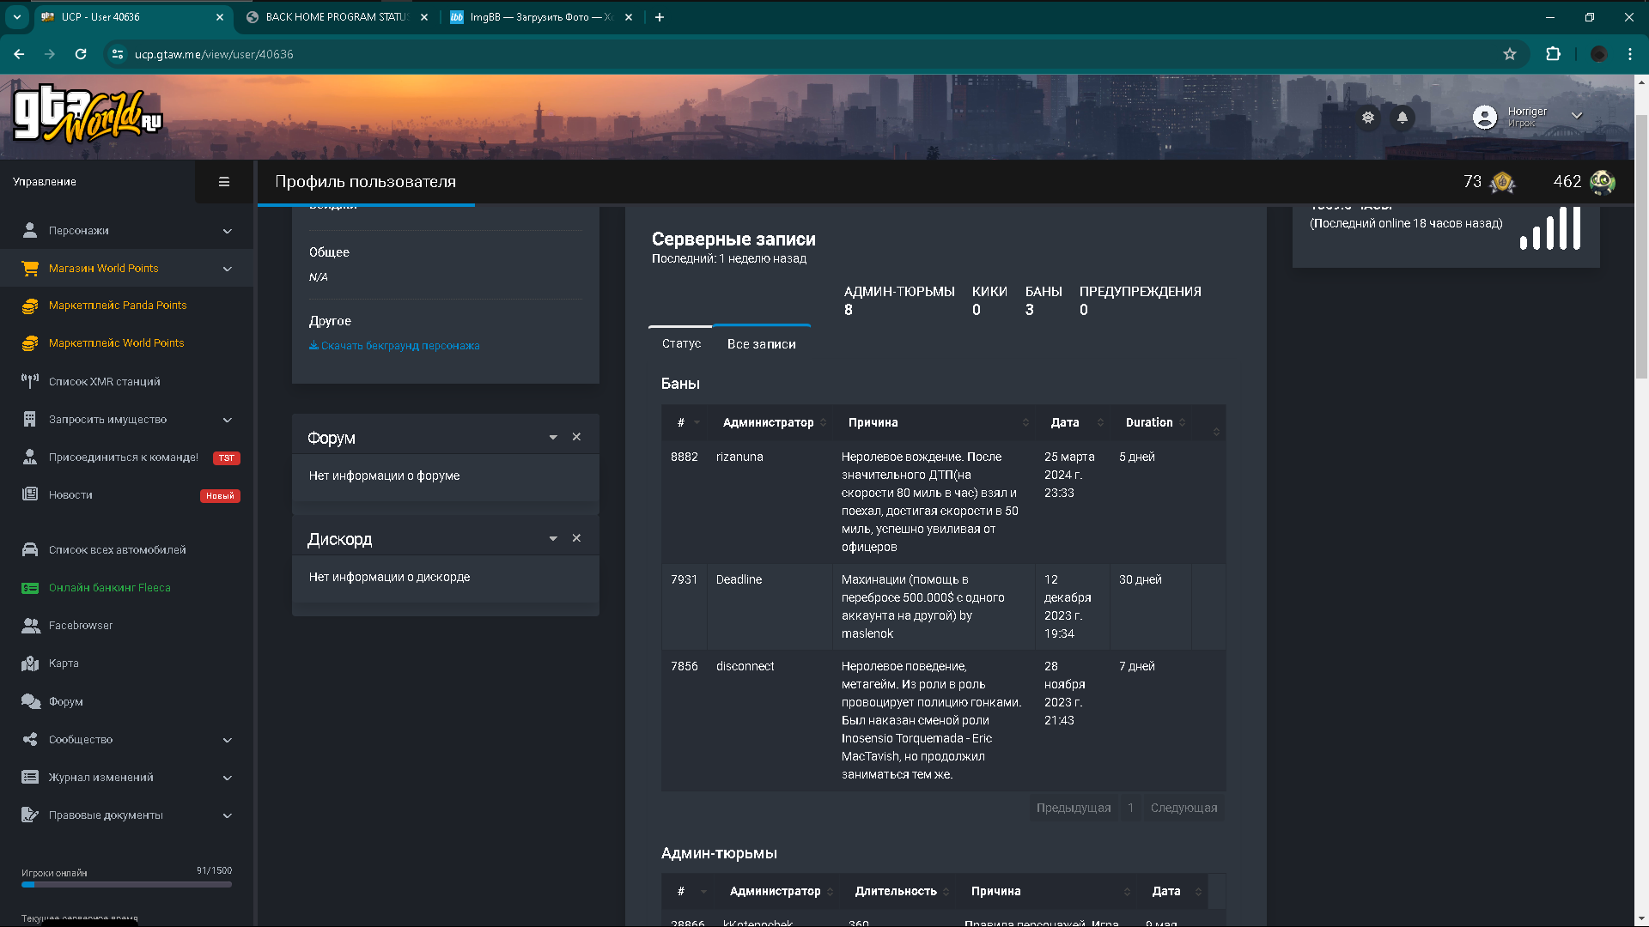
Task: Expand the Правовые документы chevron
Action: tap(228, 815)
